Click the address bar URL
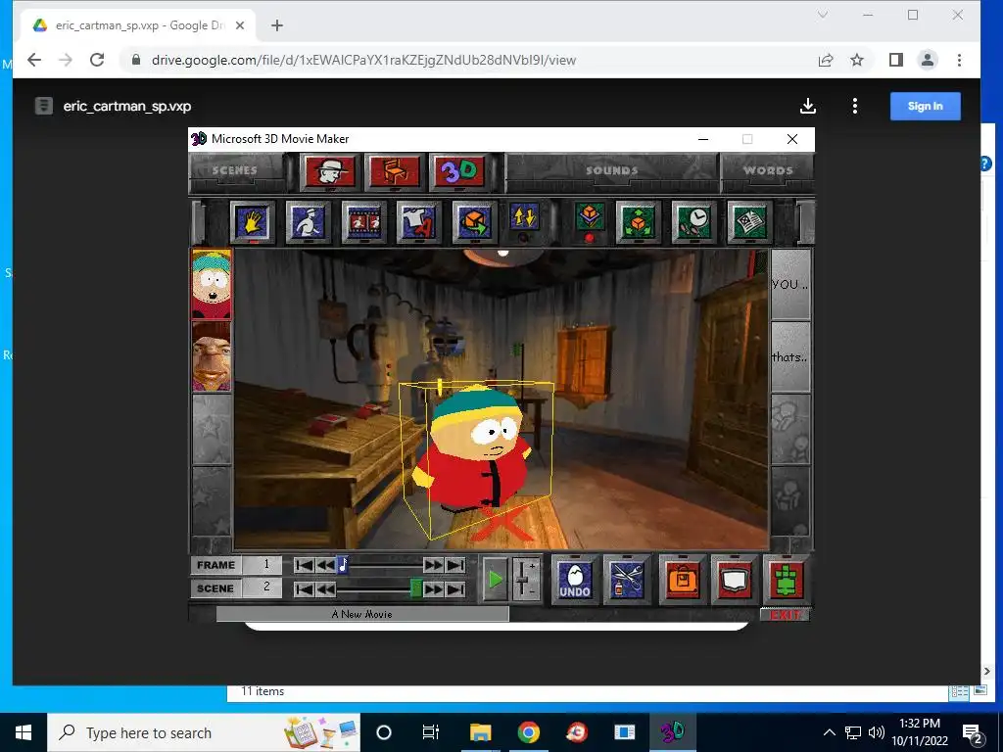1003x752 pixels. point(363,60)
